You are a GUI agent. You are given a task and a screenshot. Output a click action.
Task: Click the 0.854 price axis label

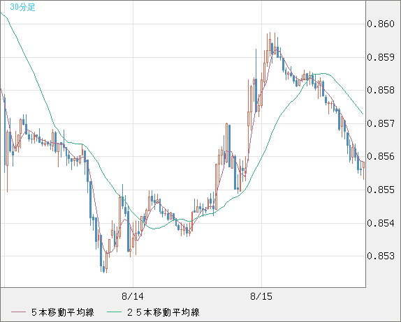(x=381, y=223)
